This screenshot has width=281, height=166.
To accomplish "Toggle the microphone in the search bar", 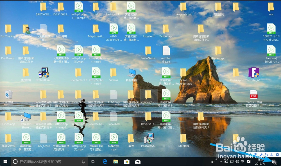I will pyautogui.click(x=83, y=162).
